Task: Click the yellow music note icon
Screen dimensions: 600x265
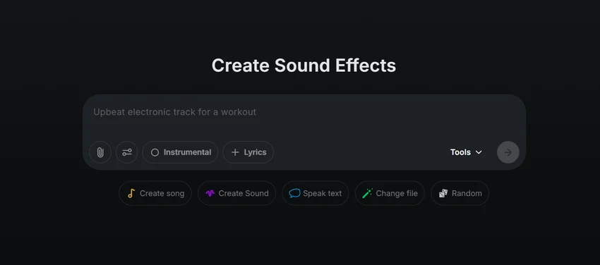Action: (x=131, y=193)
